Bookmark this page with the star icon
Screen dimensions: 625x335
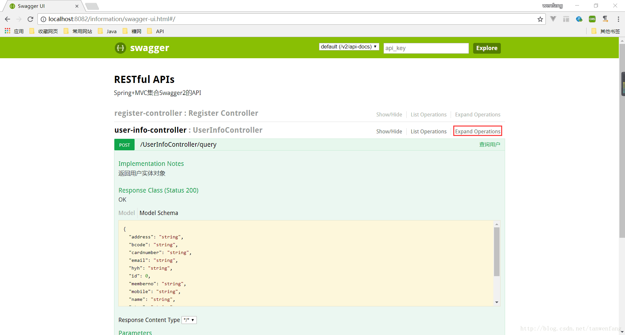coord(540,19)
